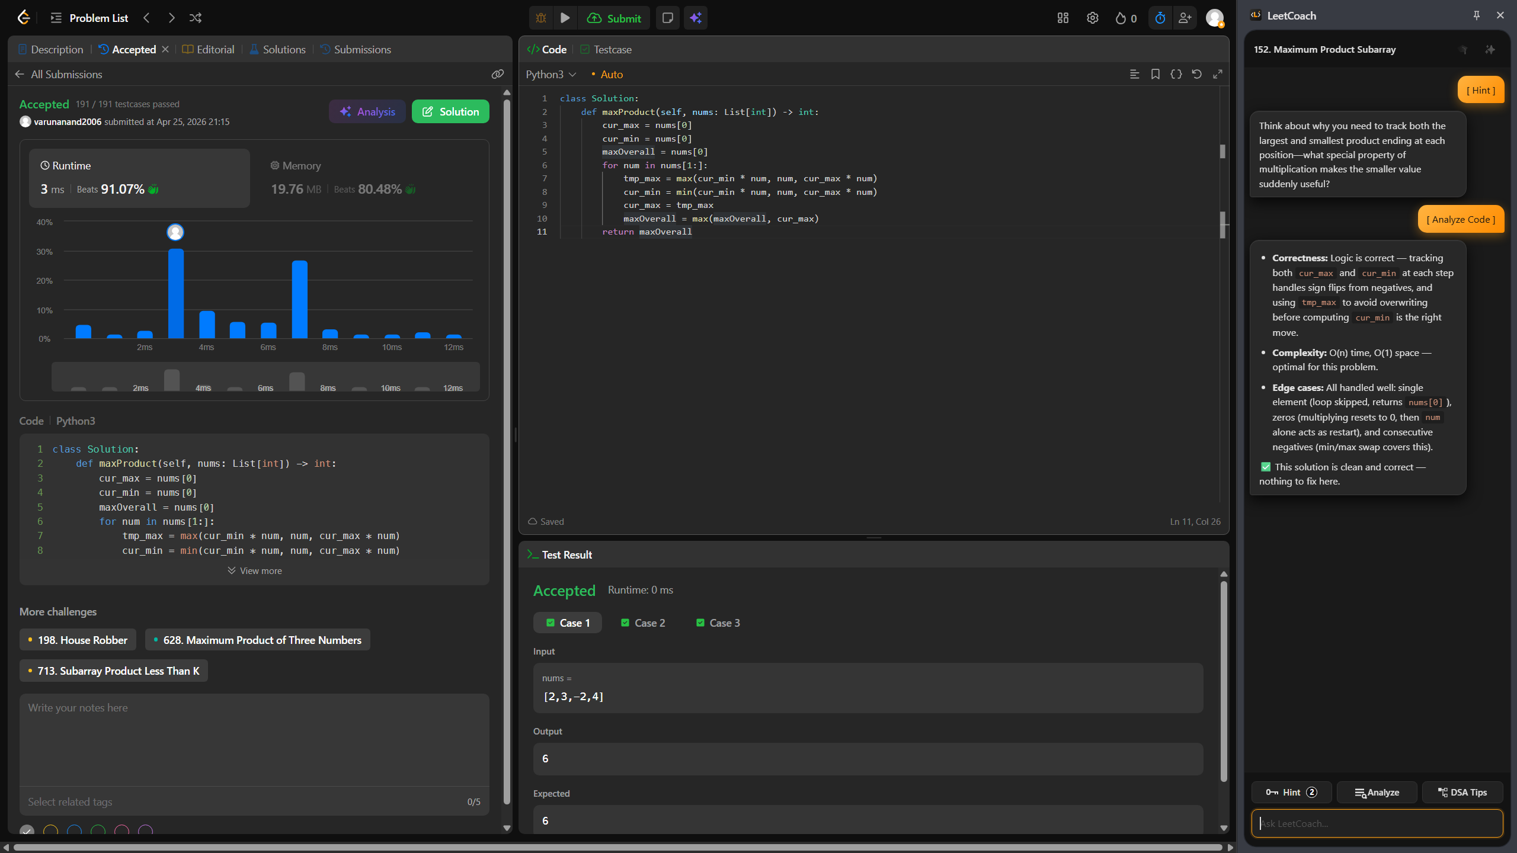Click the green Solution button
1517x853 pixels.
[450, 111]
